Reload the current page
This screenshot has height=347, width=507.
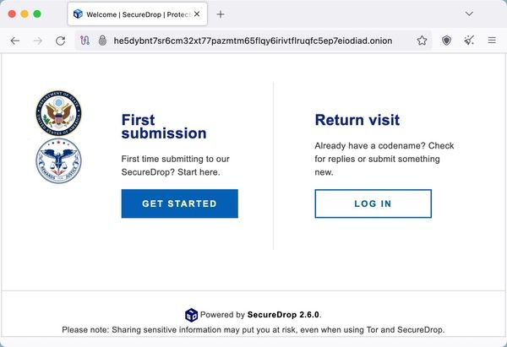click(61, 41)
